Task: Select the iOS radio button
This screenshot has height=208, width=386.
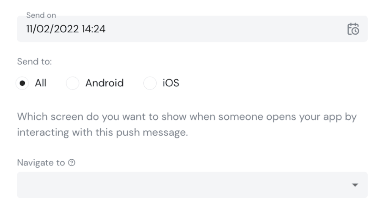Action: pos(150,83)
